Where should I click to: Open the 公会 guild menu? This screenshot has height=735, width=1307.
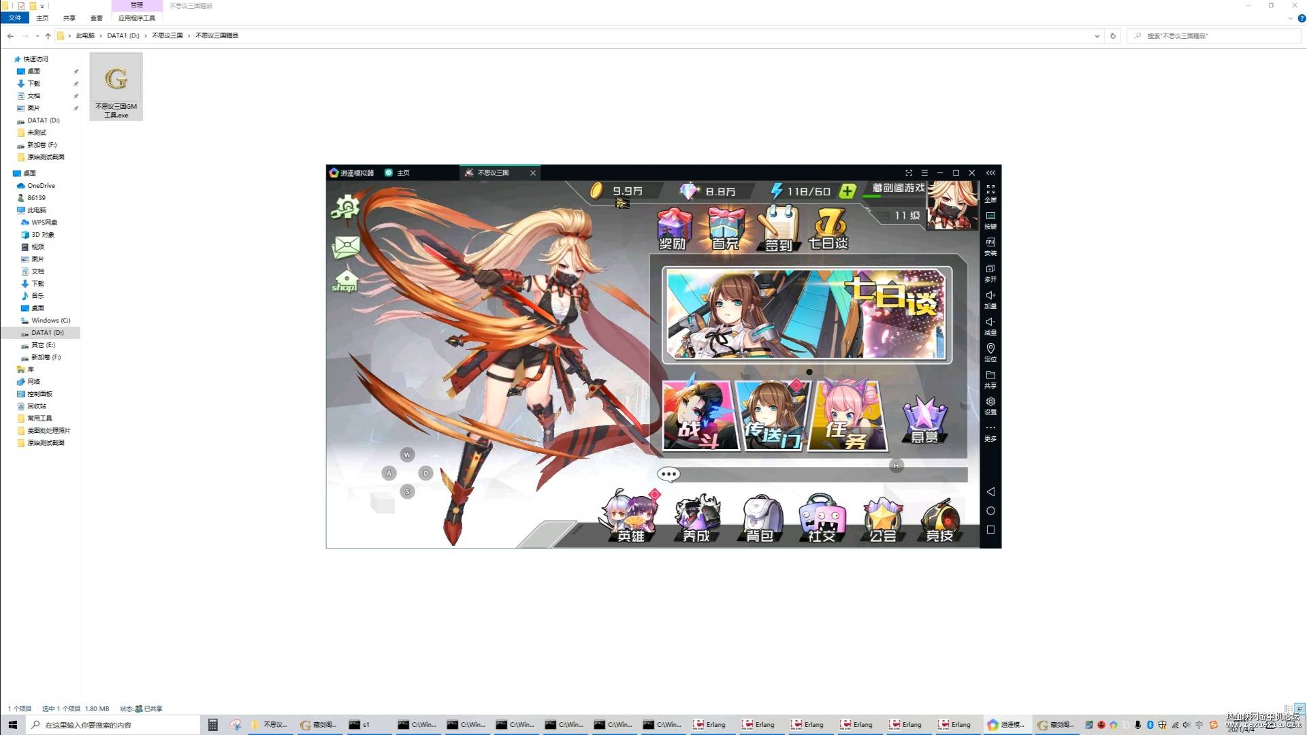883,519
